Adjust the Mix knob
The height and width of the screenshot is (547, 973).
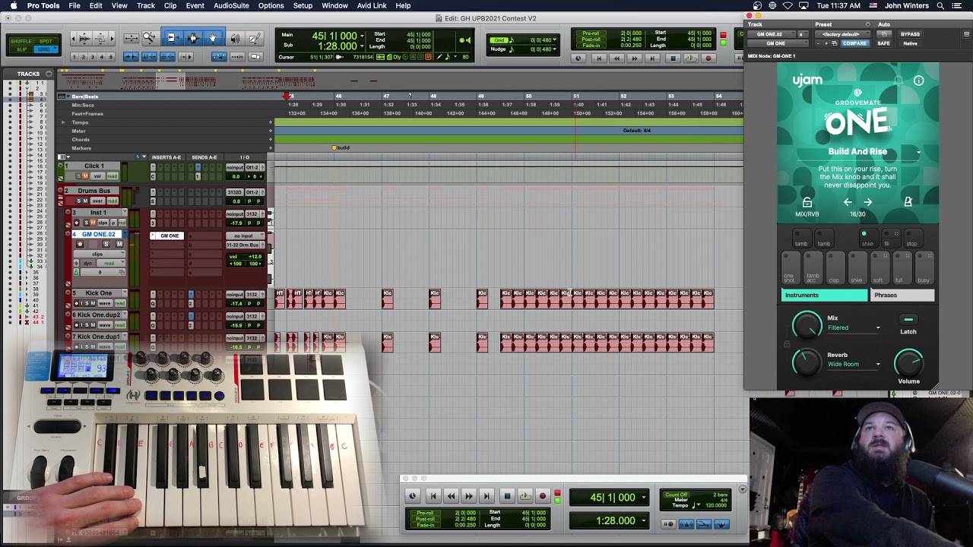[807, 325]
